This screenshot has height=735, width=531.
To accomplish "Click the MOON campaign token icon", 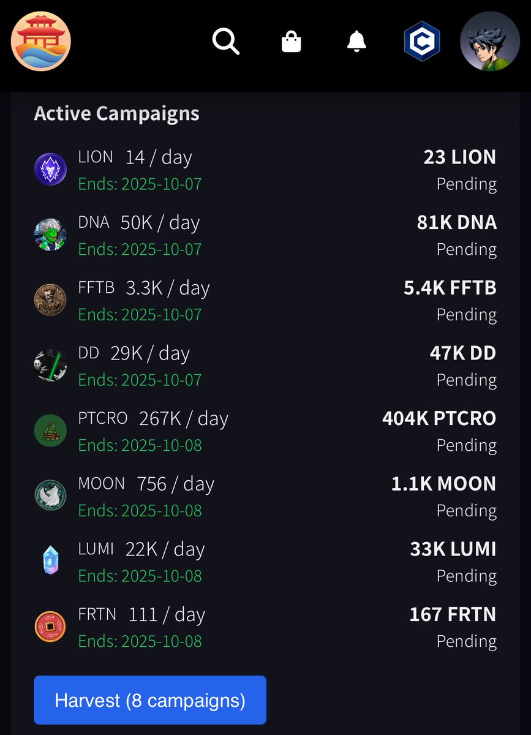I will click(x=50, y=496).
